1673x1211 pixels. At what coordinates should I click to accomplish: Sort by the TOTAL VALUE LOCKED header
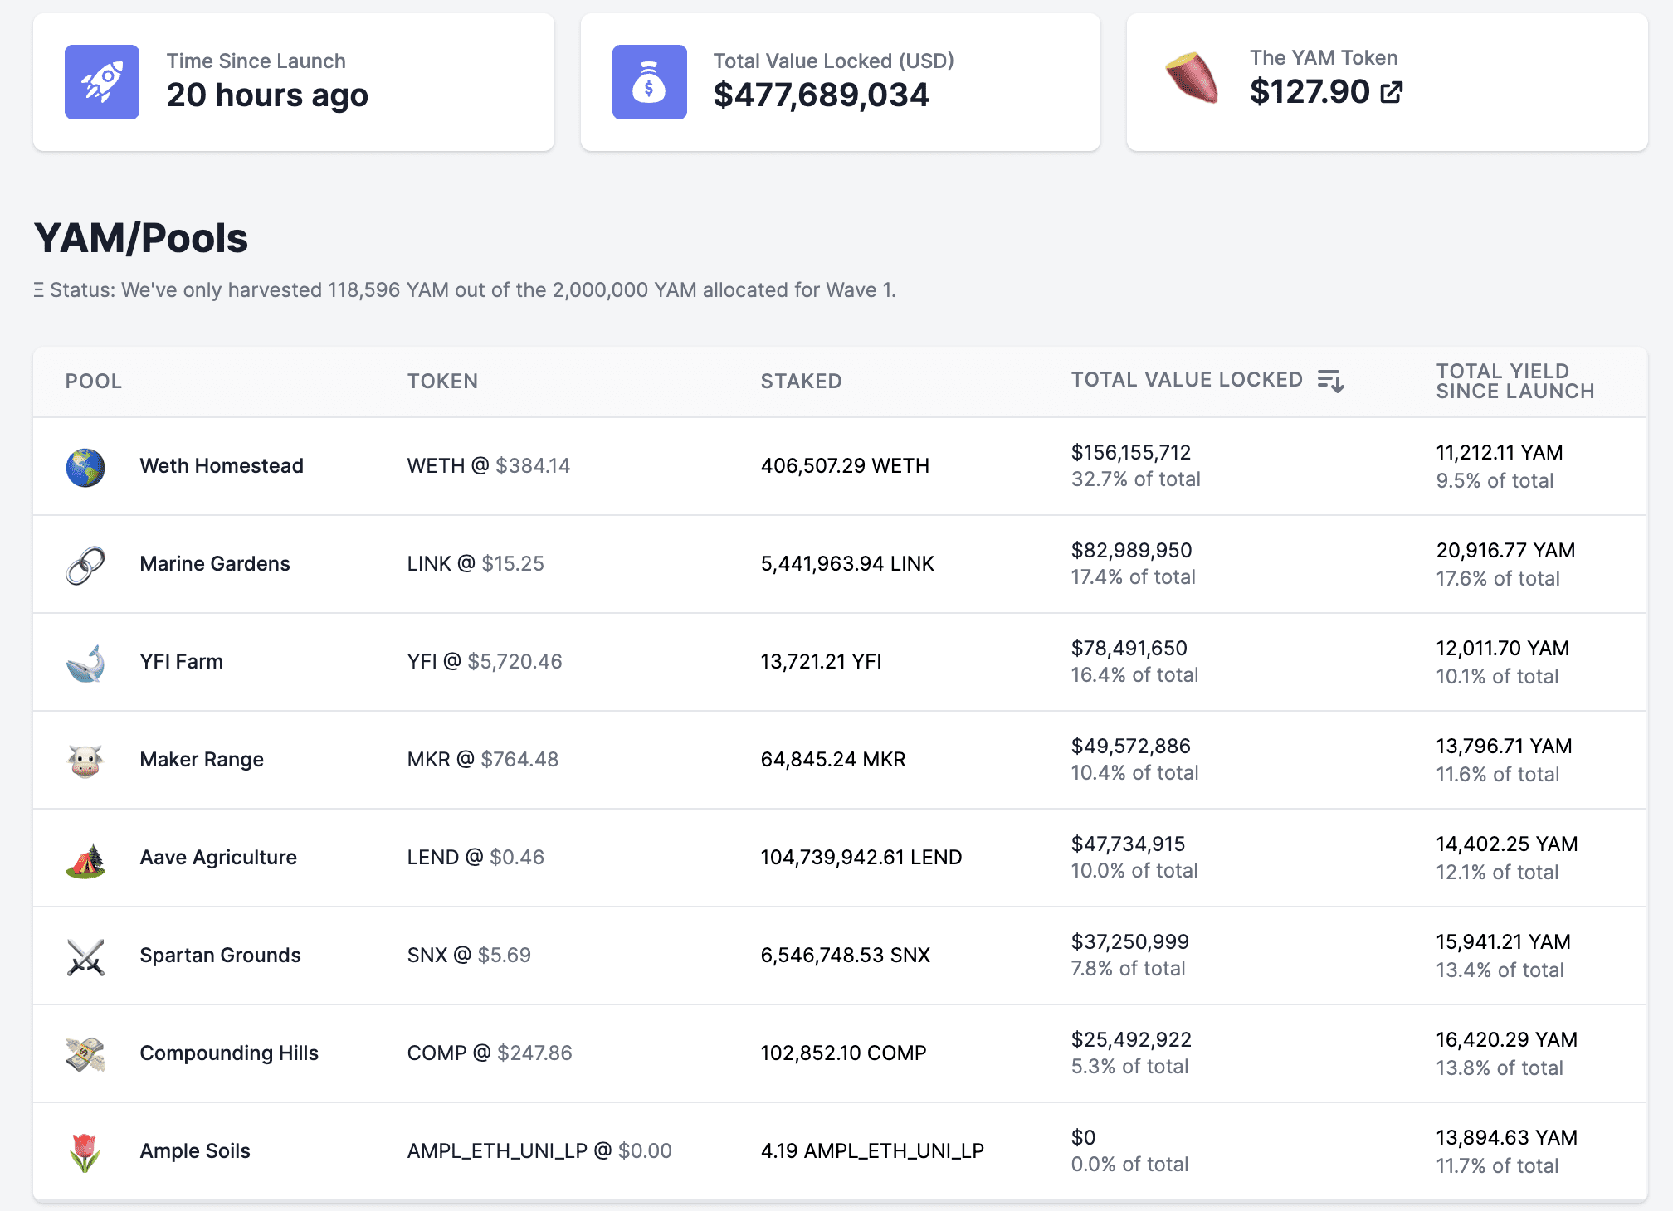[x=1187, y=380]
